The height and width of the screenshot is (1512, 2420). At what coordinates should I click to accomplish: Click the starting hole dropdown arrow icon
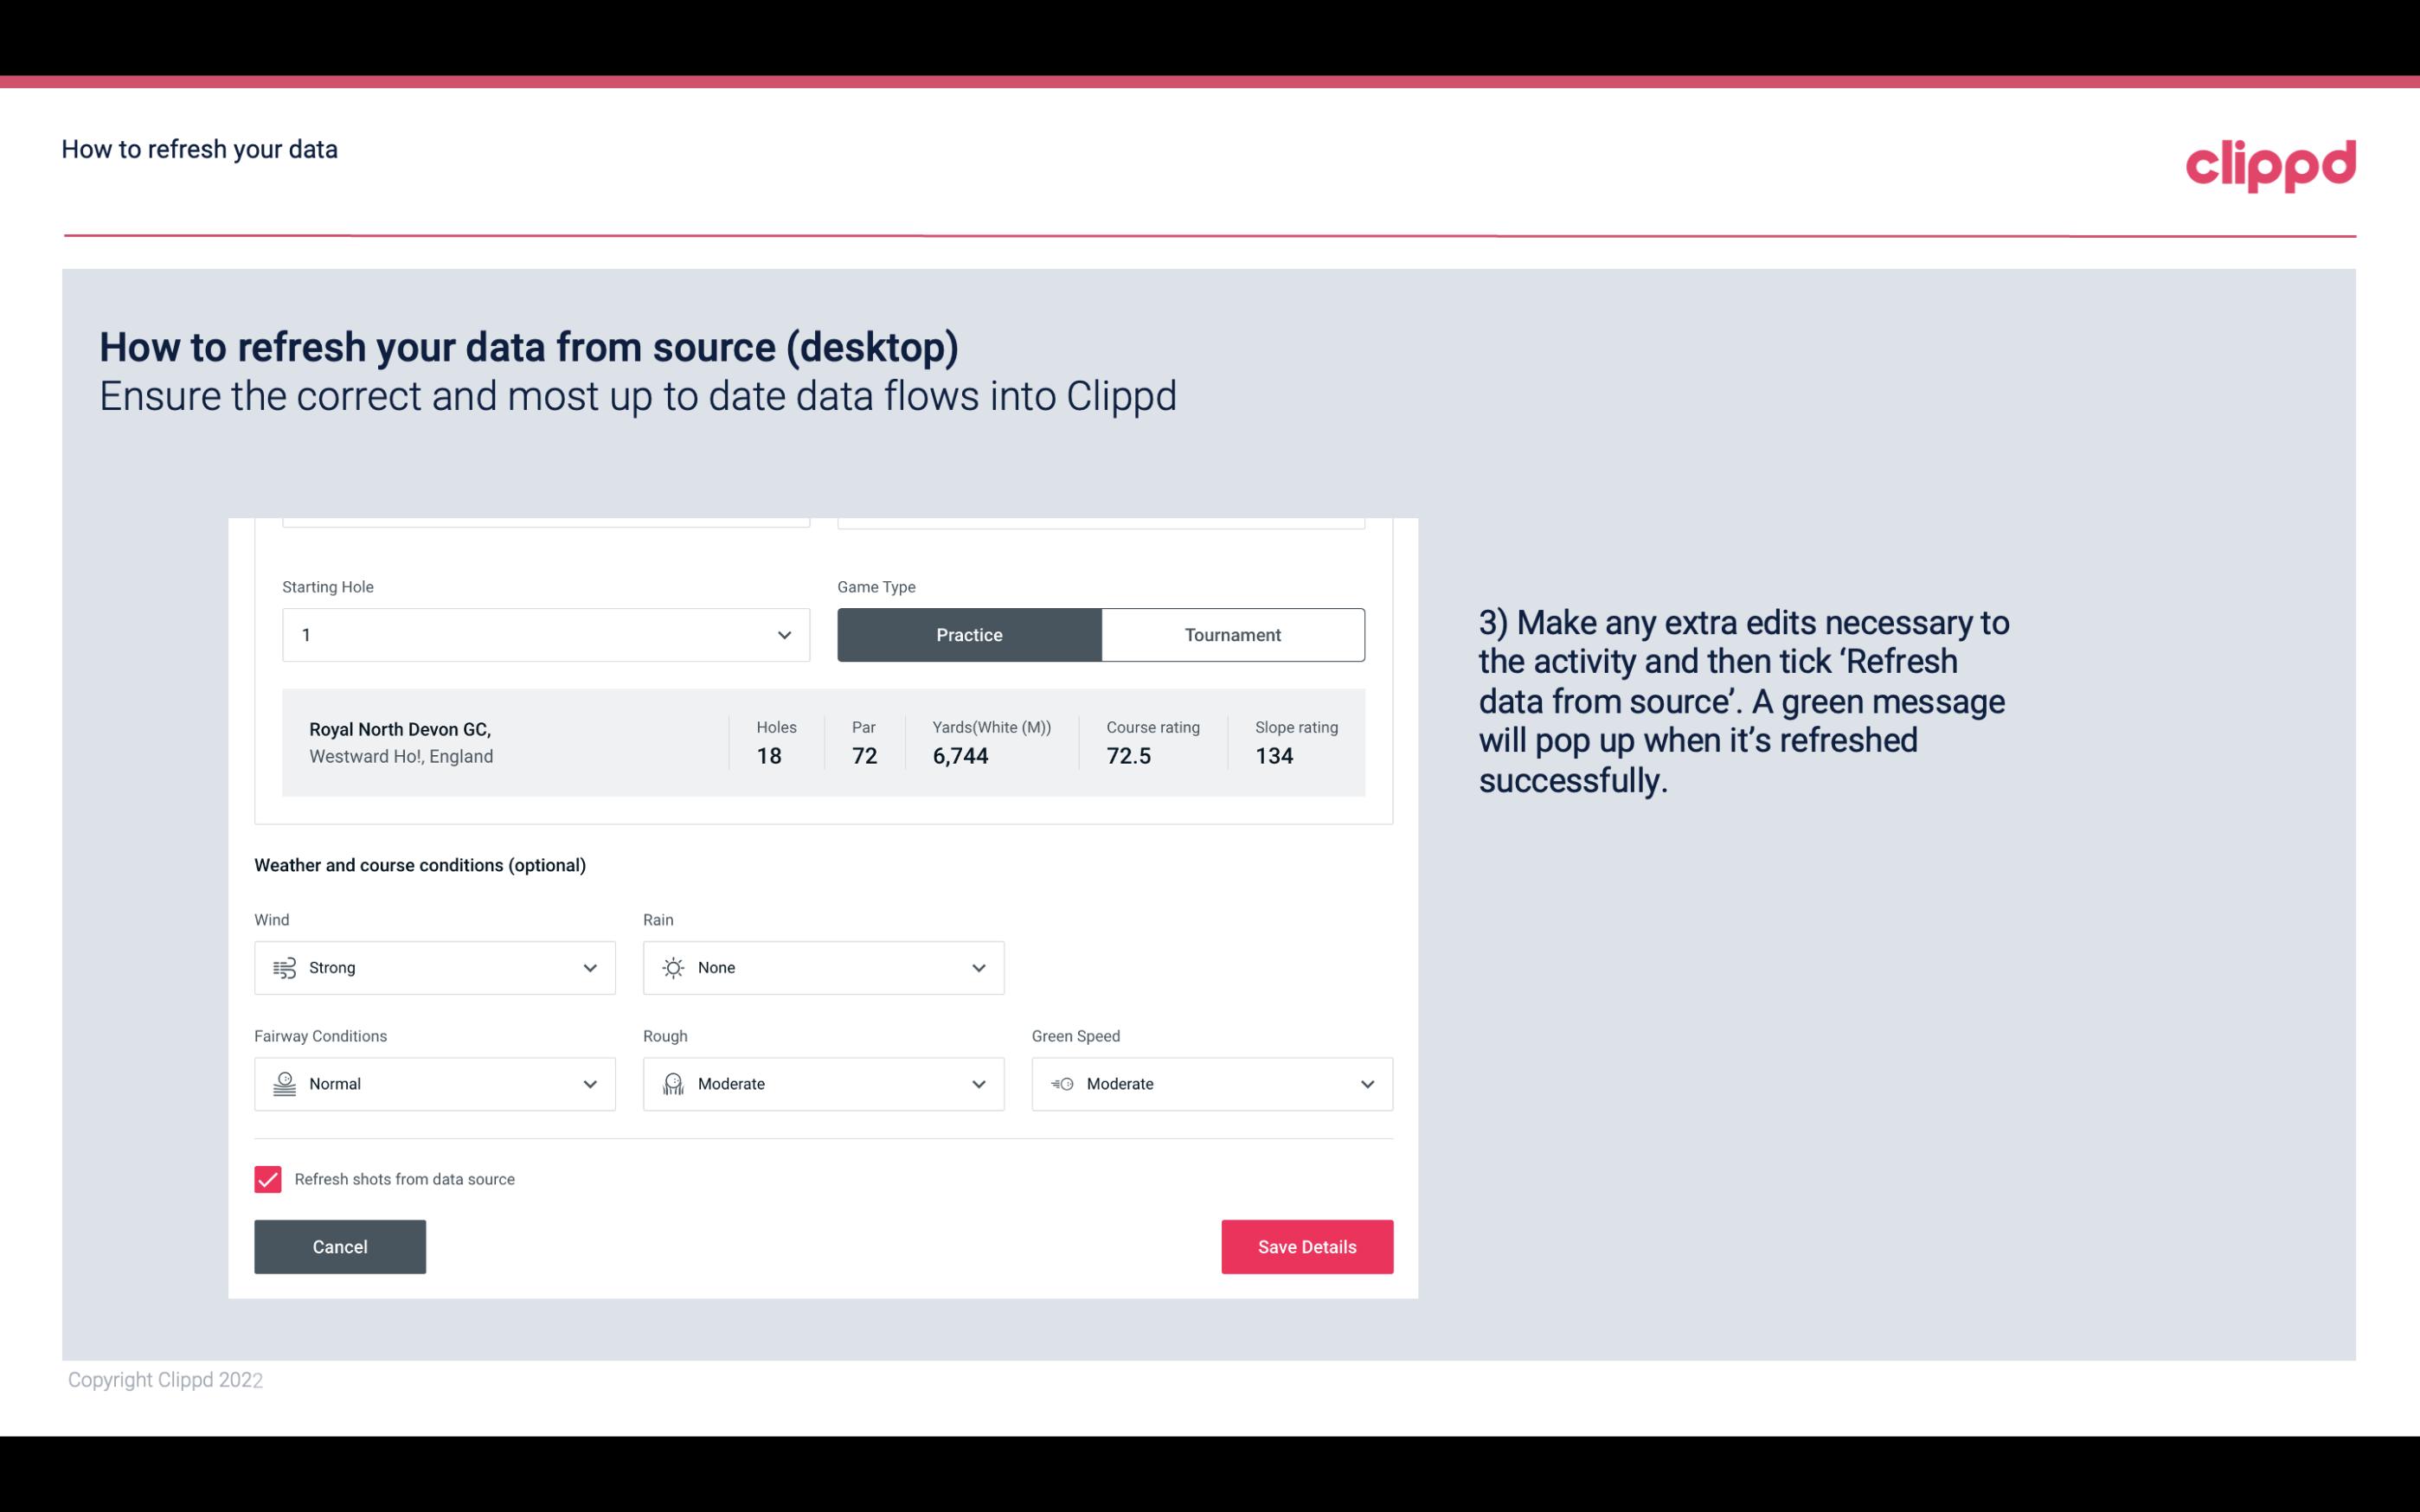782,634
